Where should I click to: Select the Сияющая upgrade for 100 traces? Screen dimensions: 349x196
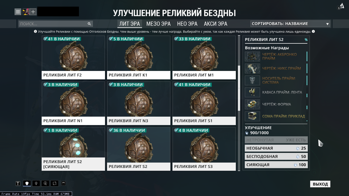tap(276, 165)
